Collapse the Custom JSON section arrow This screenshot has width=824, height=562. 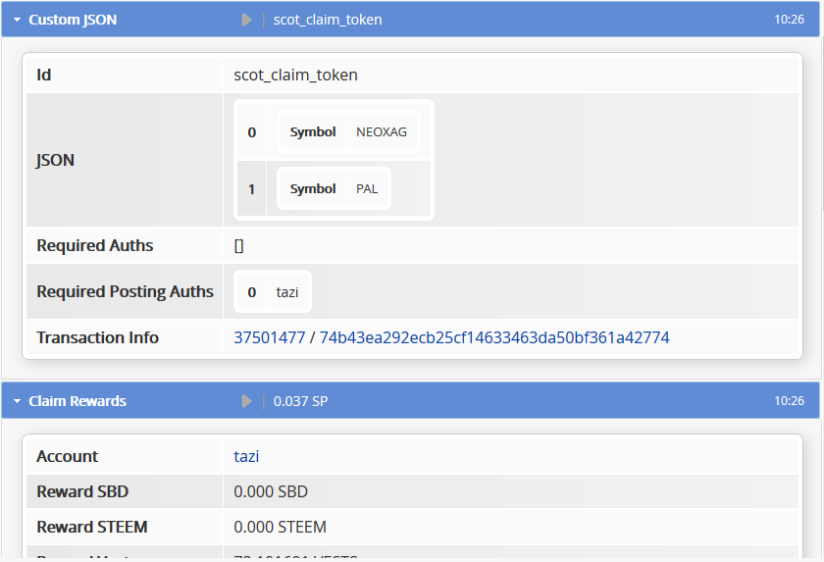click(x=17, y=20)
